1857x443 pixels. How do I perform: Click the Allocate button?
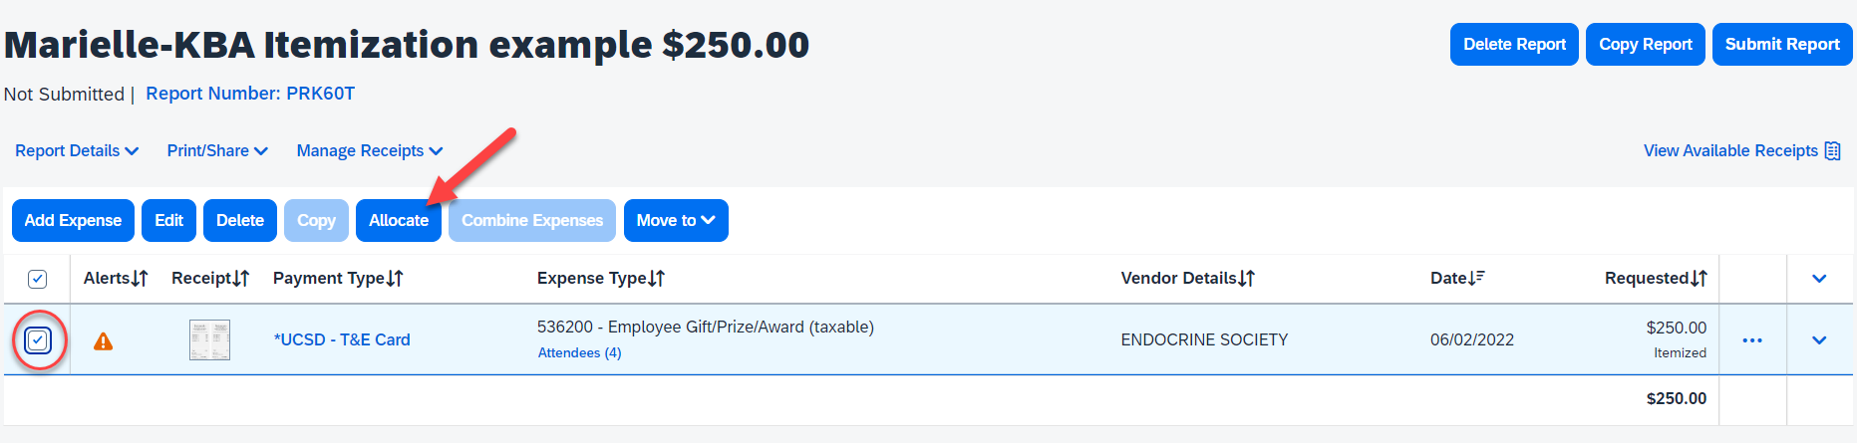click(x=398, y=220)
